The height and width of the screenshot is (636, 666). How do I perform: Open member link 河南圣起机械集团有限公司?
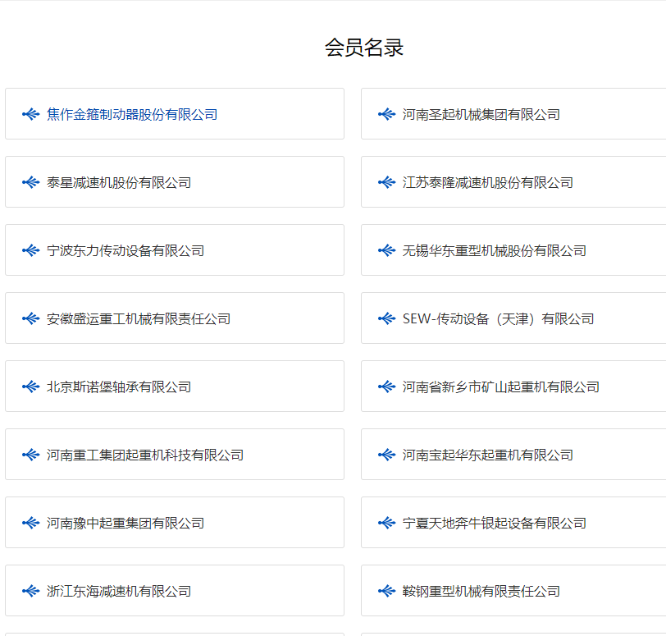click(481, 114)
